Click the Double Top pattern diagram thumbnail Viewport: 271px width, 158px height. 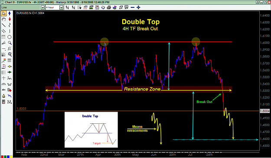click(x=91, y=130)
